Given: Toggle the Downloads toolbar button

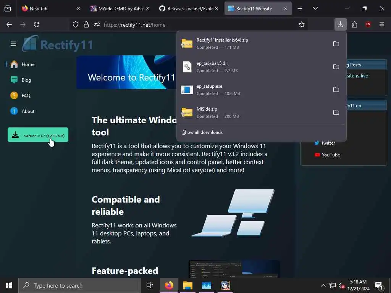Looking at the screenshot, I should (340, 24).
